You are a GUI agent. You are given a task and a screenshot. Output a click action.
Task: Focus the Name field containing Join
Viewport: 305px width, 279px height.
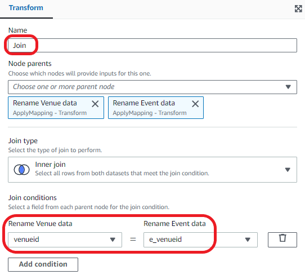pyautogui.click(x=152, y=46)
